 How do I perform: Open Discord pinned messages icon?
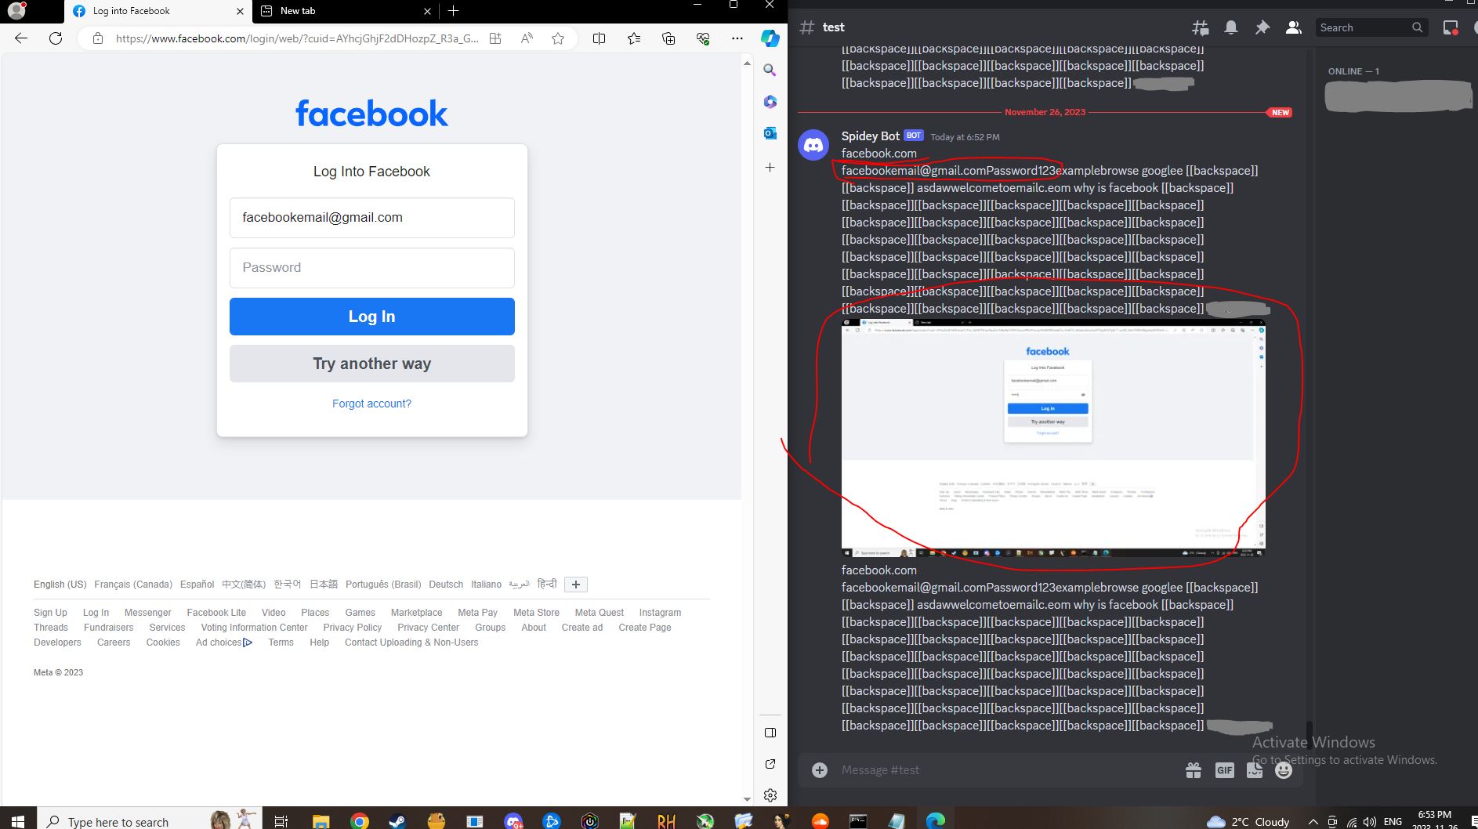click(x=1262, y=27)
